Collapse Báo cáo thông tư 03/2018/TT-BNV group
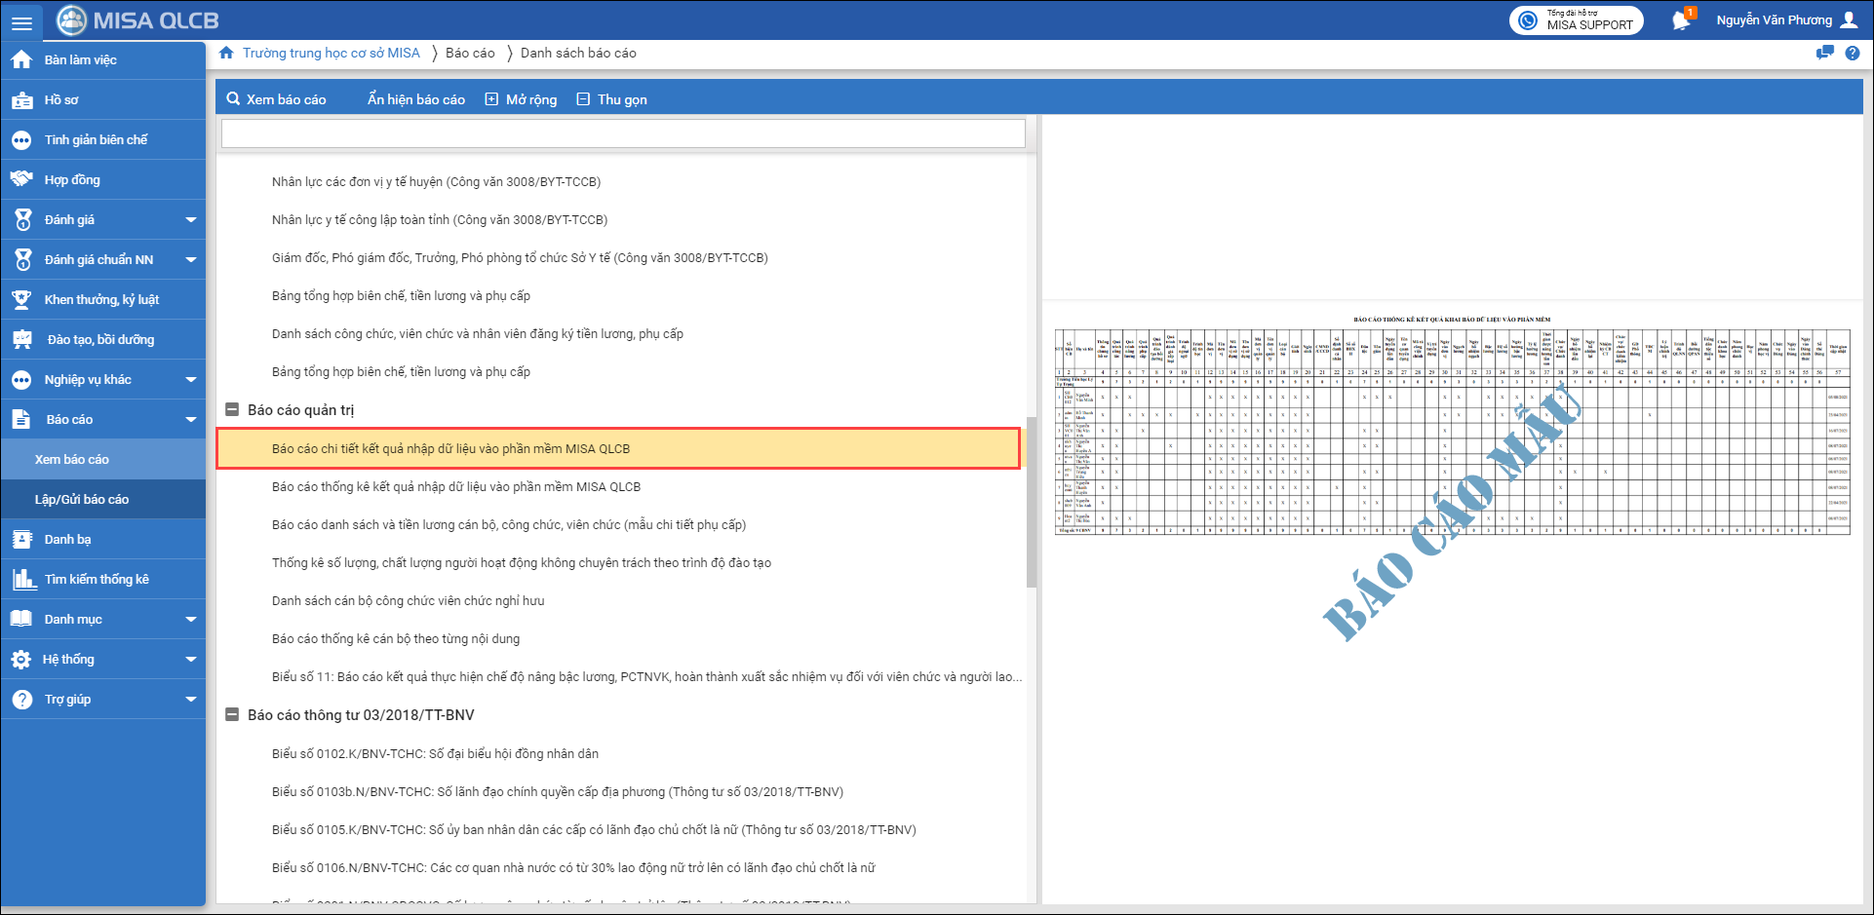The image size is (1874, 915). (232, 715)
